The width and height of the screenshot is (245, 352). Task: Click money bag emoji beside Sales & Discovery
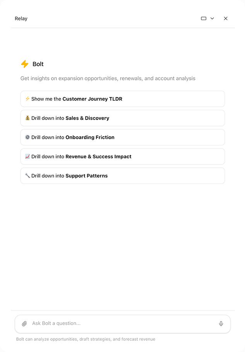click(27, 118)
